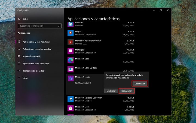The width and height of the screenshot is (196, 123).
Task: Maximize the Configuración window
Action: coord(161,10)
